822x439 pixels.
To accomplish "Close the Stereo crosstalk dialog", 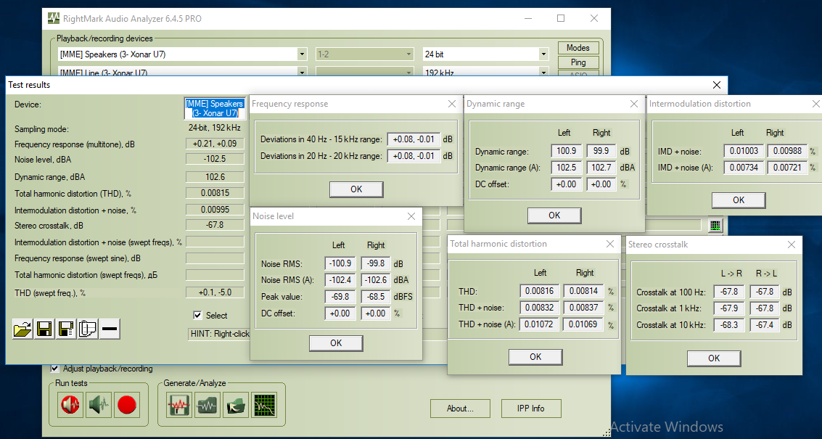I will pos(792,245).
